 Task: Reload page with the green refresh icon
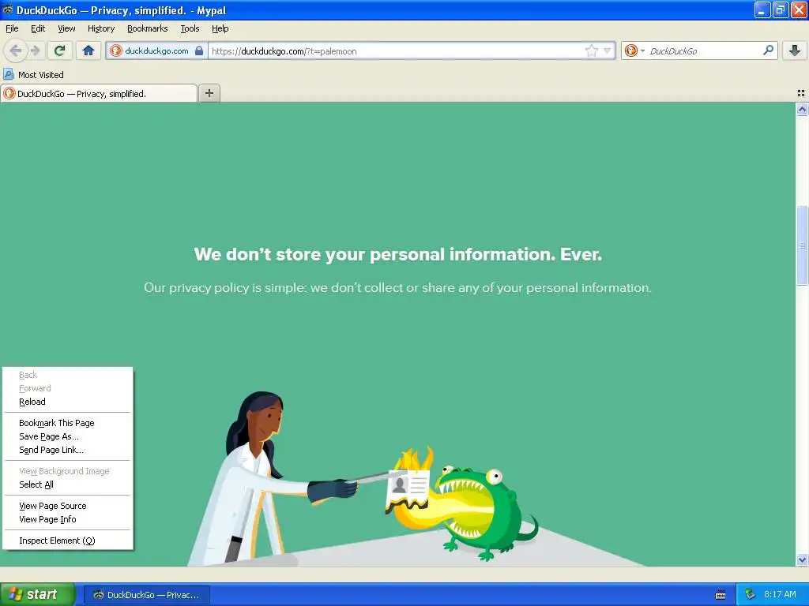[60, 50]
